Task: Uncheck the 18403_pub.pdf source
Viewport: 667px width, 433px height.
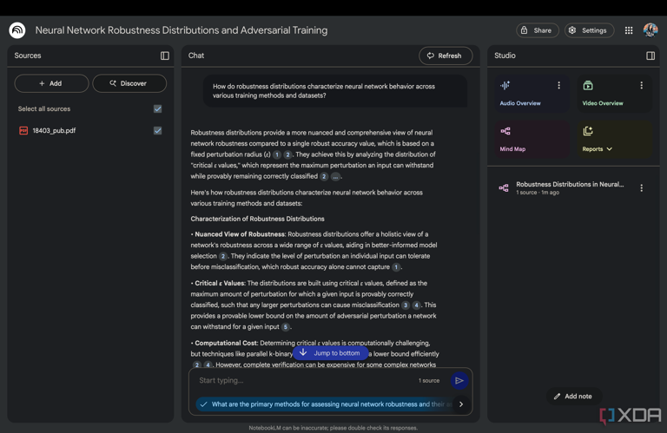Action: point(157,131)
